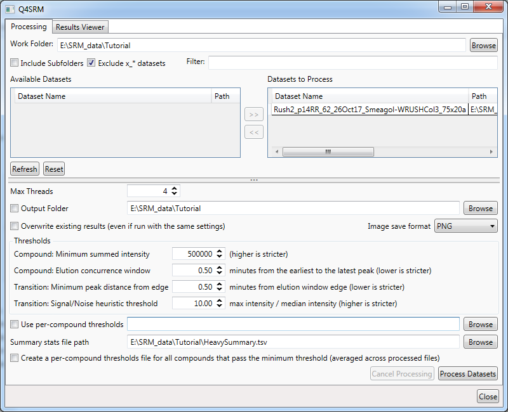
Task: Click Path header in Datasets to Process
Action: coord(483,96)
